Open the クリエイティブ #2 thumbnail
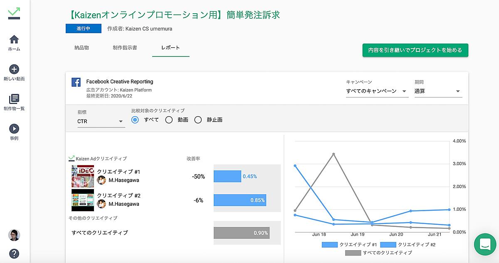Viewport: 499px width, 263px height. [x=83, y=200]
